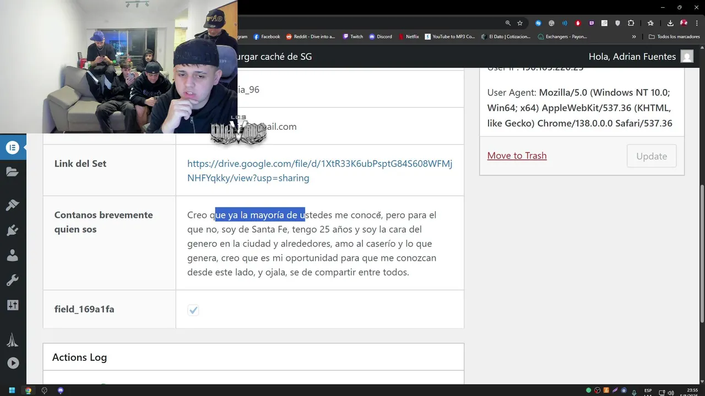Open the Appearance paintbrush menu
Screen dimensions: 705x396
pyautogui.click(x=12, y=205)
